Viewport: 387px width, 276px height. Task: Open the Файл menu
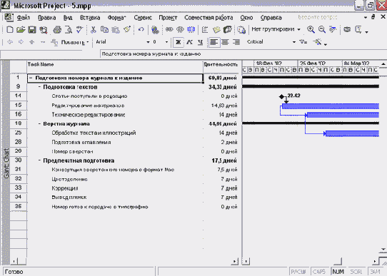coord(23,18)
